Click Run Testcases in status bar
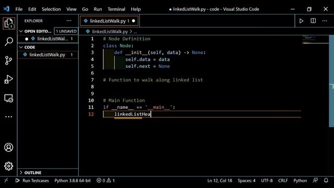The width and height of the screenshot is (334, 188). (x=32, y=181)
